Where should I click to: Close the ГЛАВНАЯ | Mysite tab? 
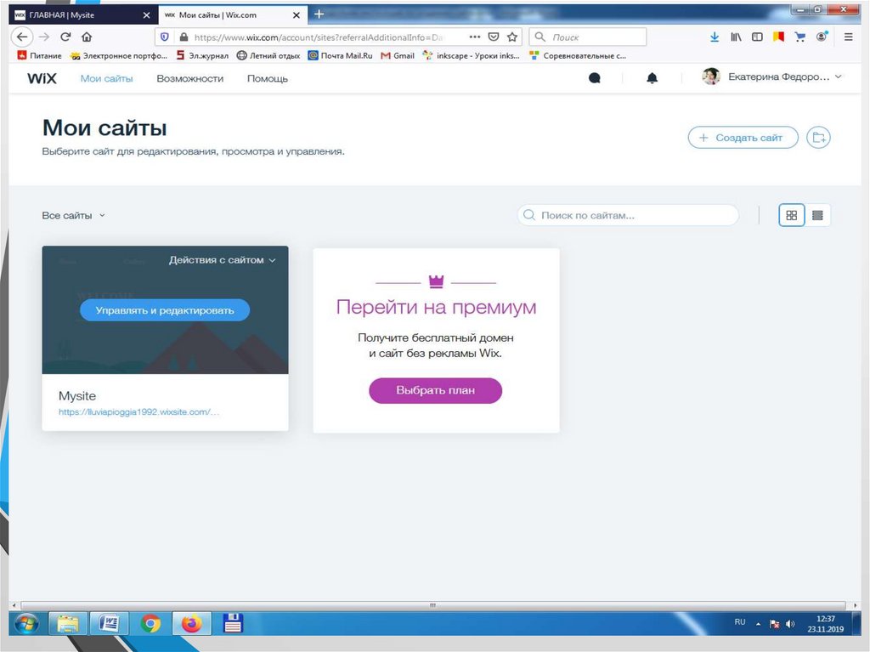pyautogui.click(x=146, y=15)
